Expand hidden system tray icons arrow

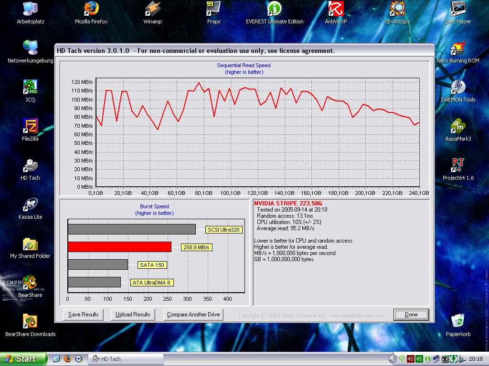point(393,359)
